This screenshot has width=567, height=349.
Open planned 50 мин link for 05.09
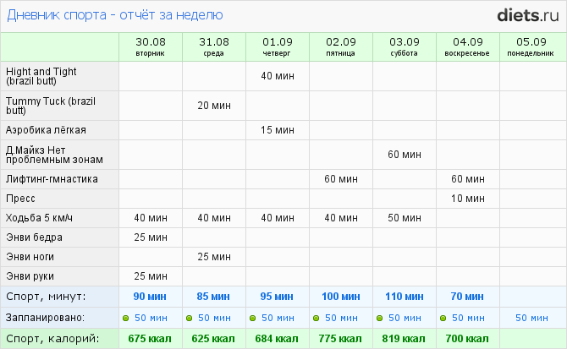531,318
